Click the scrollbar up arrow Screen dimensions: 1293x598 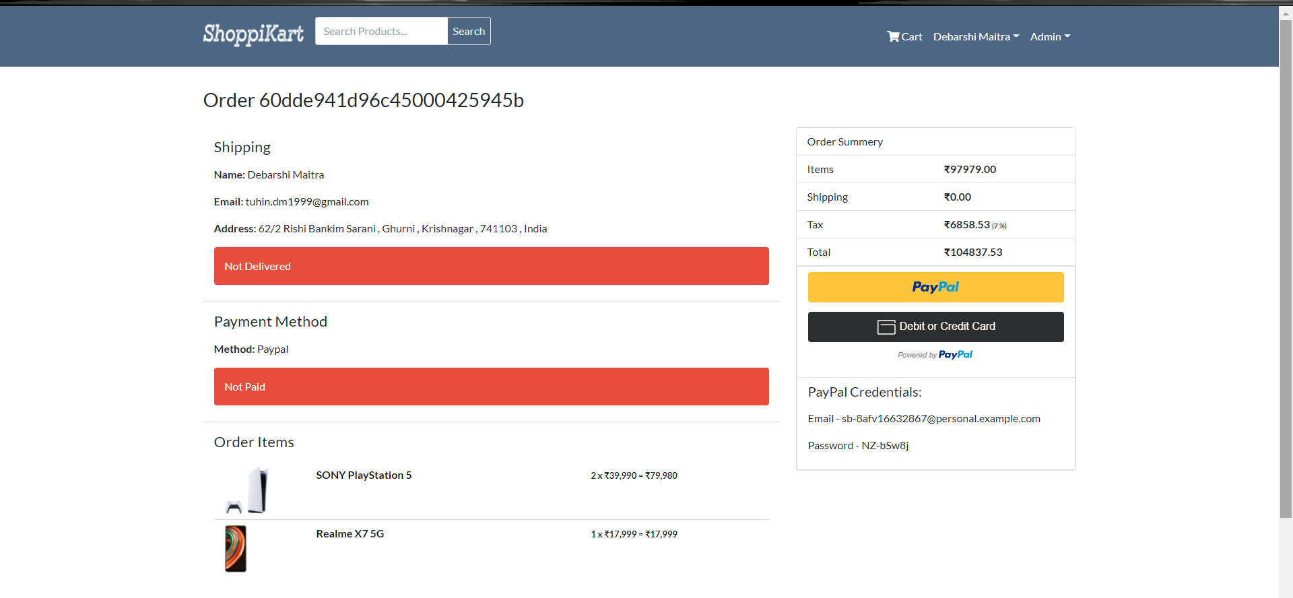point(1286,12)
